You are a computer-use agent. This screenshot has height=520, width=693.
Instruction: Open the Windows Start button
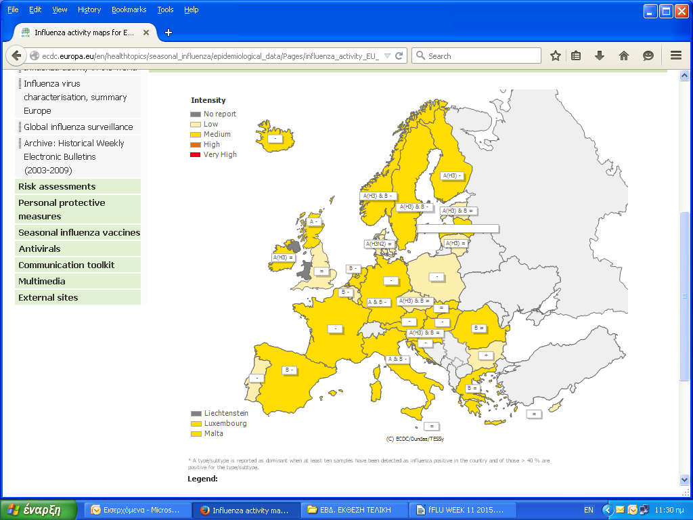pos(39,510)
